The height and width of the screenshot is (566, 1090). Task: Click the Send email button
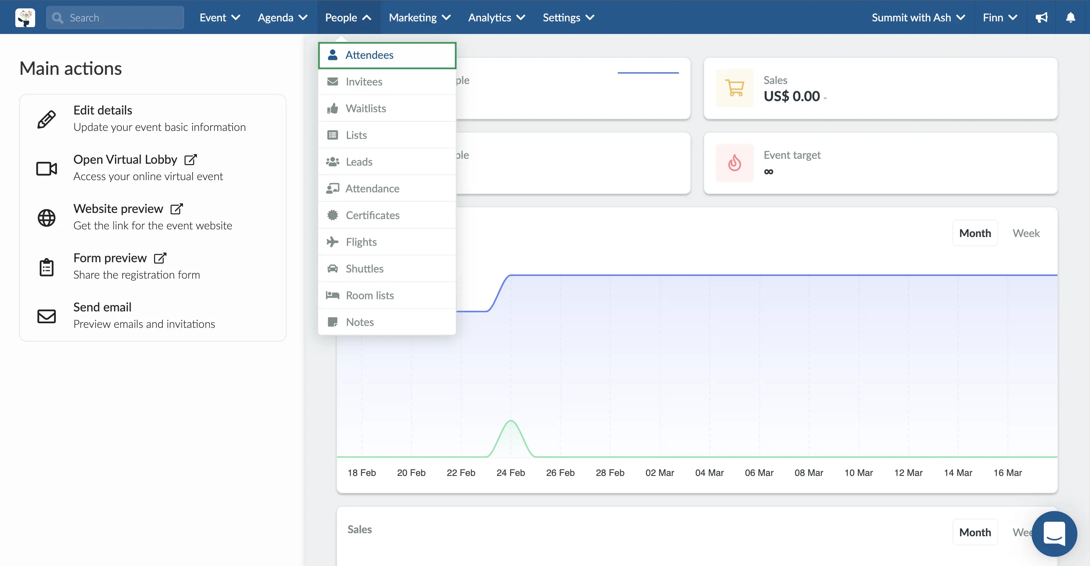[x=102, y=306]
